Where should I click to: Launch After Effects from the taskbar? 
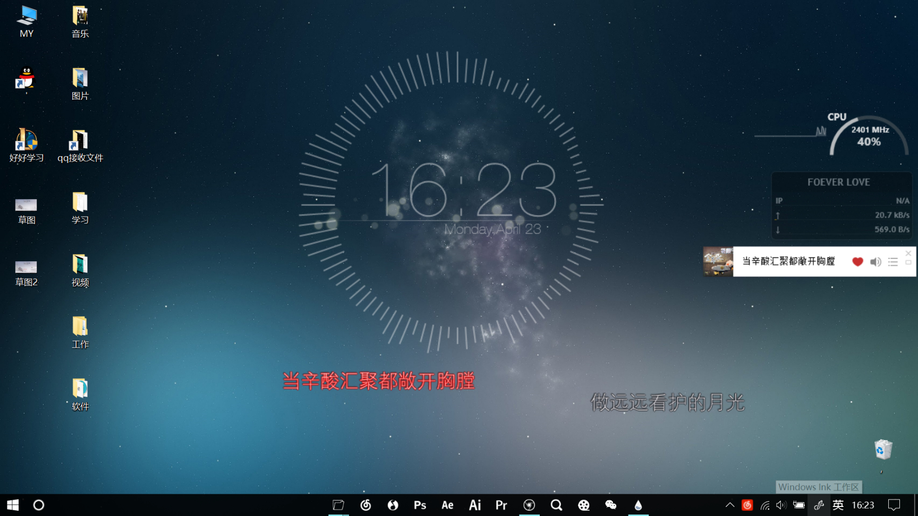click(x=447, y=505)
